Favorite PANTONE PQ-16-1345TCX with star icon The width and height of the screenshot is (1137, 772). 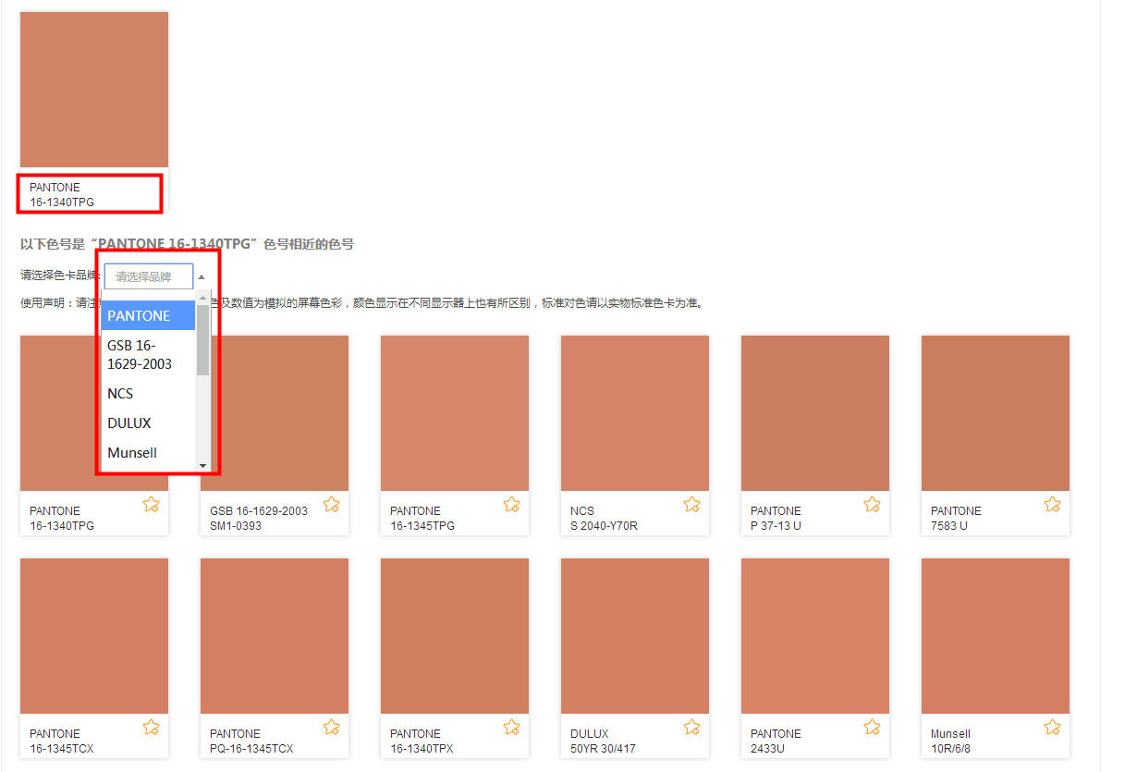[331, 728]
